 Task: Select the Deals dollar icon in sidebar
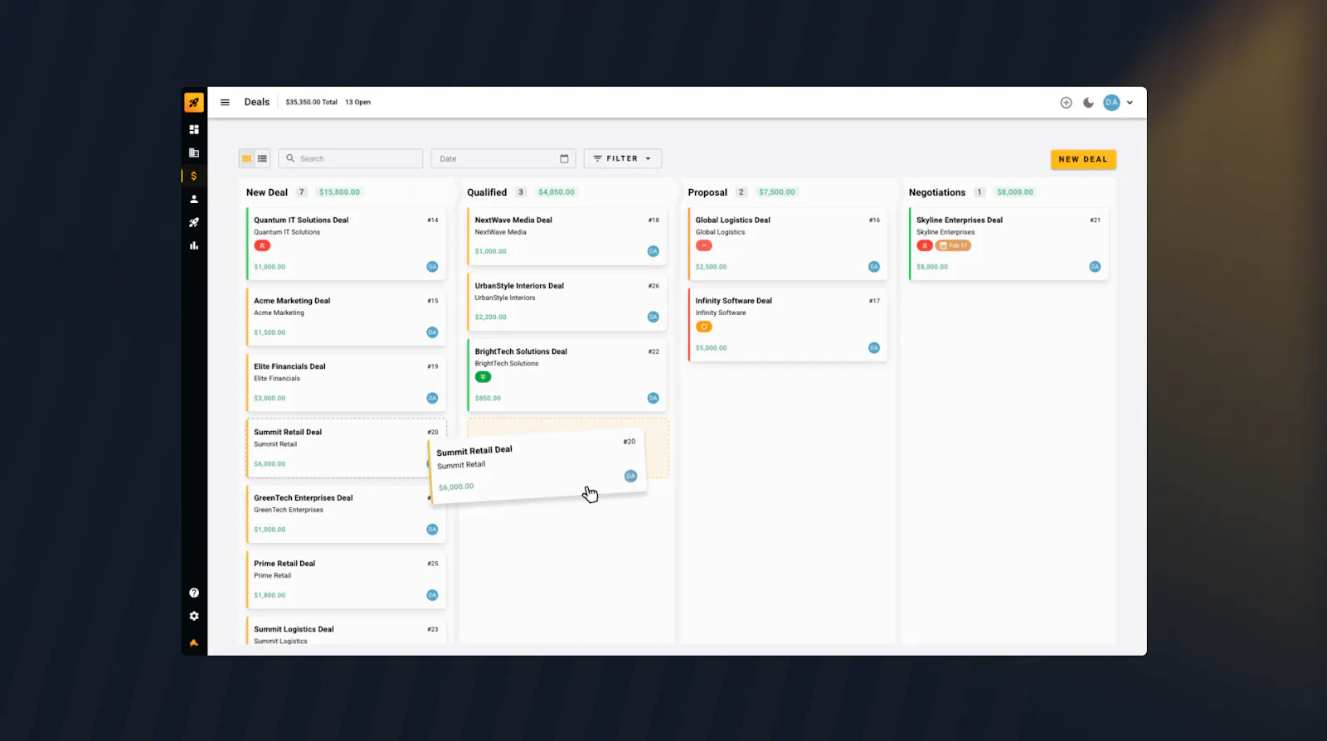coord(194,176)
